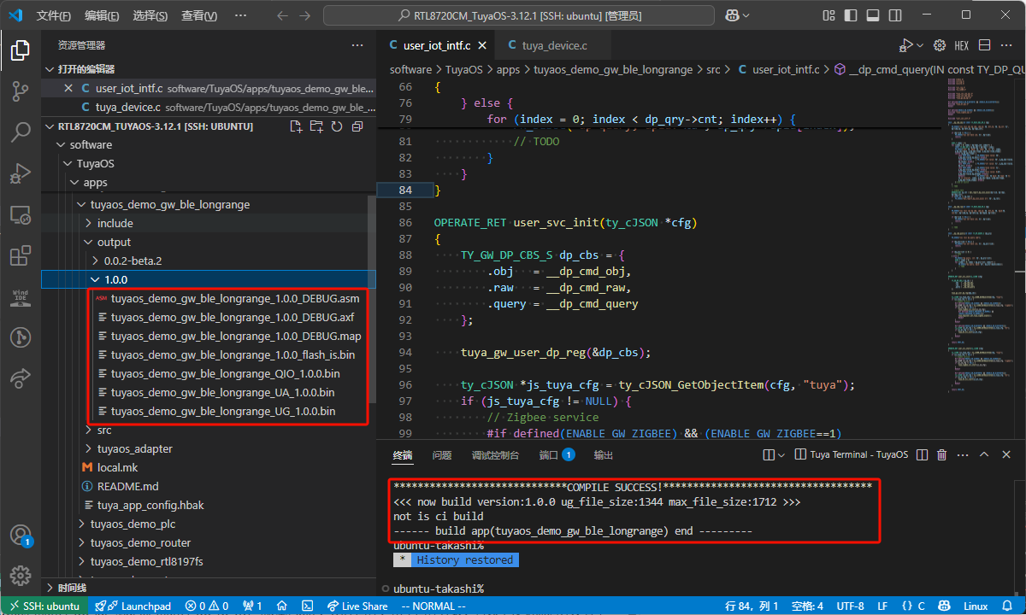Navigate back with the title bar arrow

coord(283,15)
